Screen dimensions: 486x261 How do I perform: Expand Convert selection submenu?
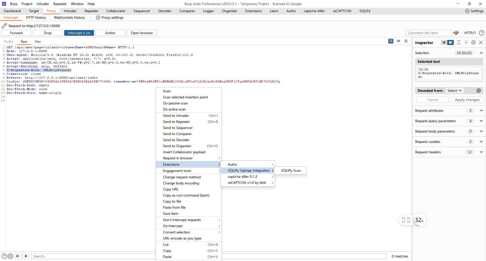click(x=189, y=232)
